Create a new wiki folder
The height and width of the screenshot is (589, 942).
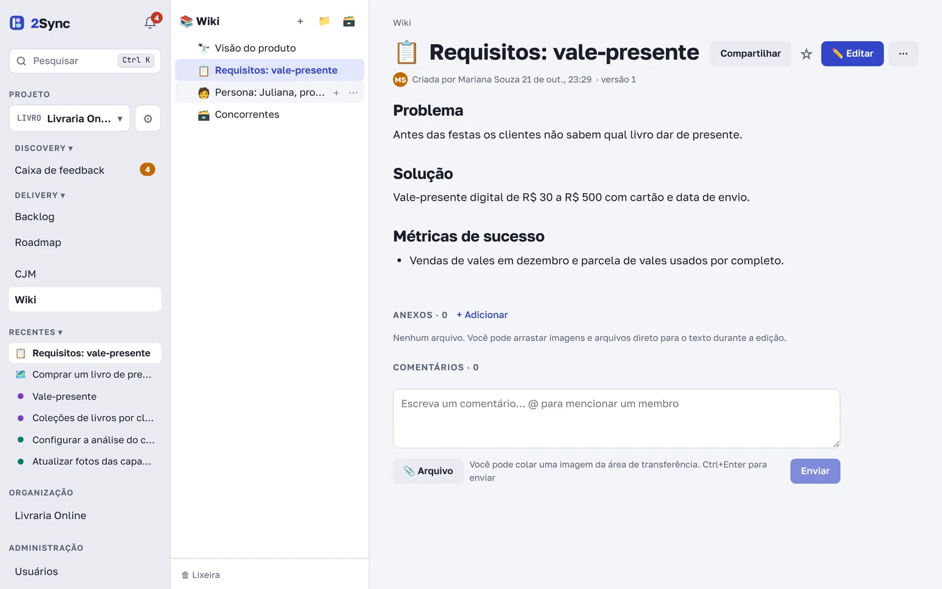pyautogui.click(x=324, y=21)
